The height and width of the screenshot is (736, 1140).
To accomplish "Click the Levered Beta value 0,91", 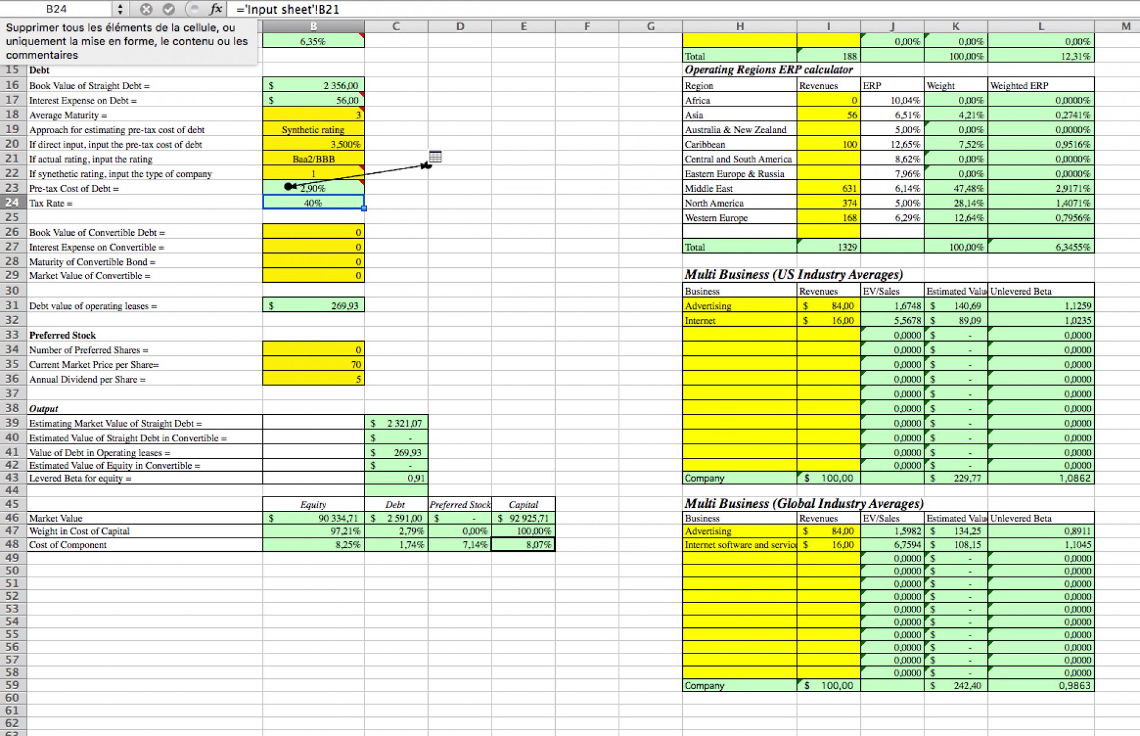I will coord(396,478).
